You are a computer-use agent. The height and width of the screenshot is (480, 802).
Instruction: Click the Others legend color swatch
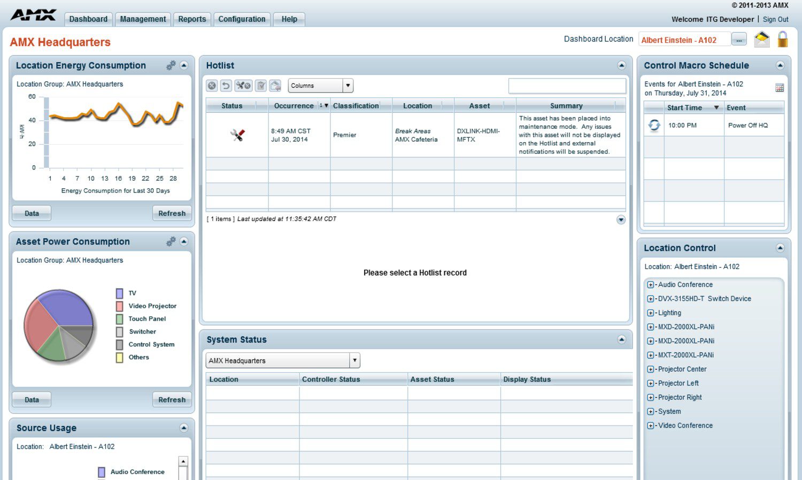(x=119, y=357)
